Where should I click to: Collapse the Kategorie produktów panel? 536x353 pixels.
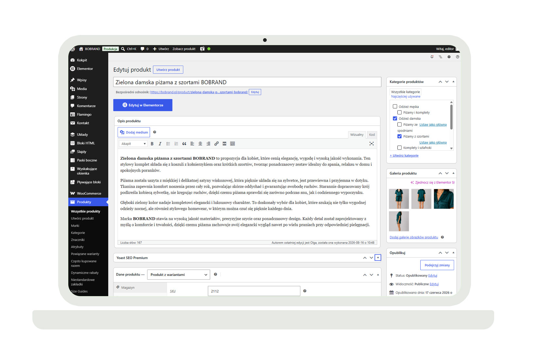pos(453,82)
